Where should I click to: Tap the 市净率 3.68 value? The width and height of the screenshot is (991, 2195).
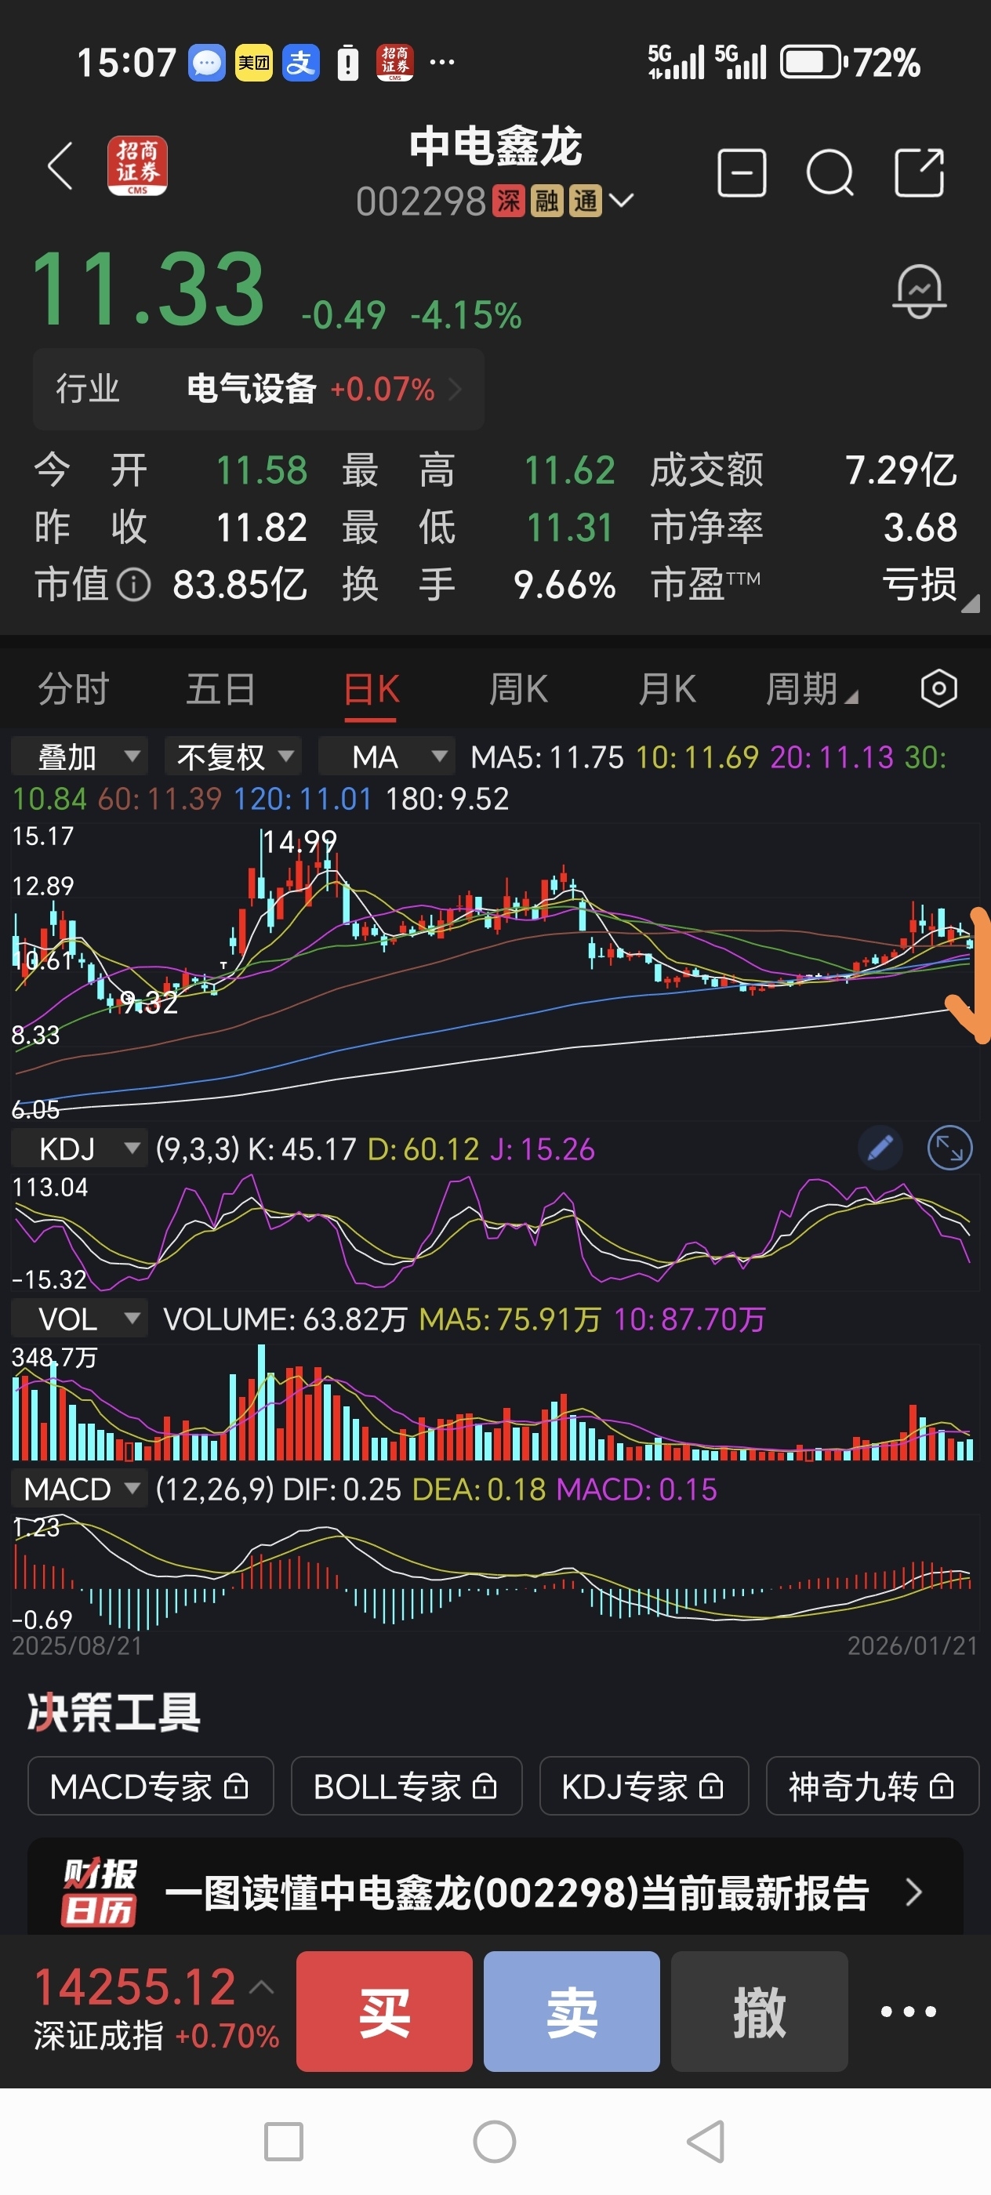[920, 528]
